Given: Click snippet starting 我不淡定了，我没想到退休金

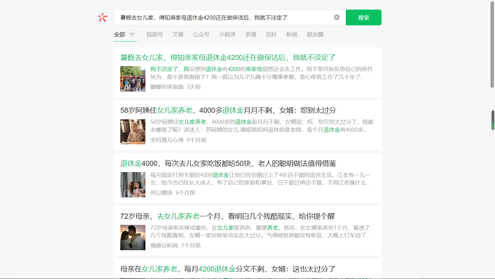Looking at the screenshot, I should point(262,73).
